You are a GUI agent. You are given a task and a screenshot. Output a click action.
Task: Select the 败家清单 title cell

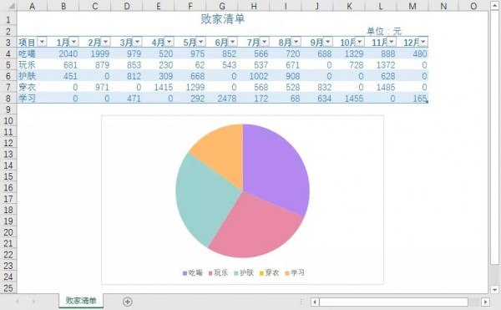[x=222, y=19]
